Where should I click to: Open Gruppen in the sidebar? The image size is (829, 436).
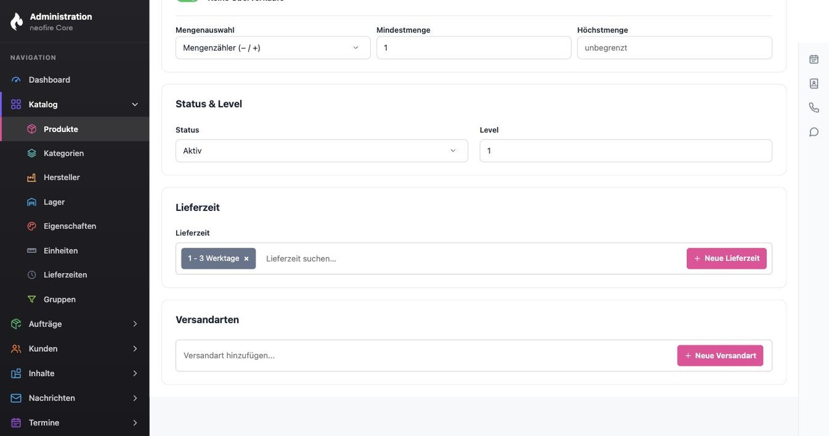tap(75, 299)
